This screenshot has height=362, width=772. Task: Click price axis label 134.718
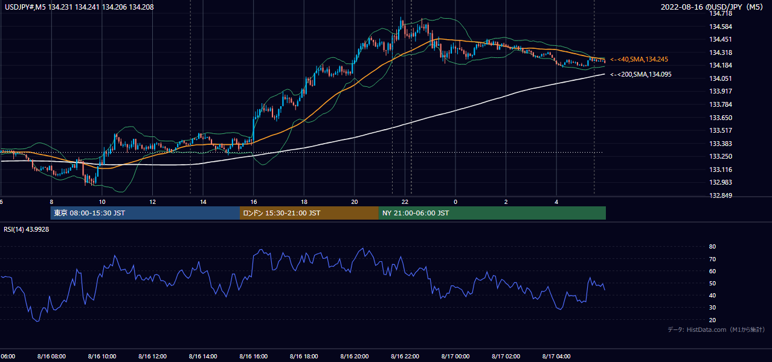[x=721, y=13]
